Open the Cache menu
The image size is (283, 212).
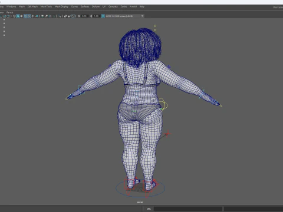[124, 6]
